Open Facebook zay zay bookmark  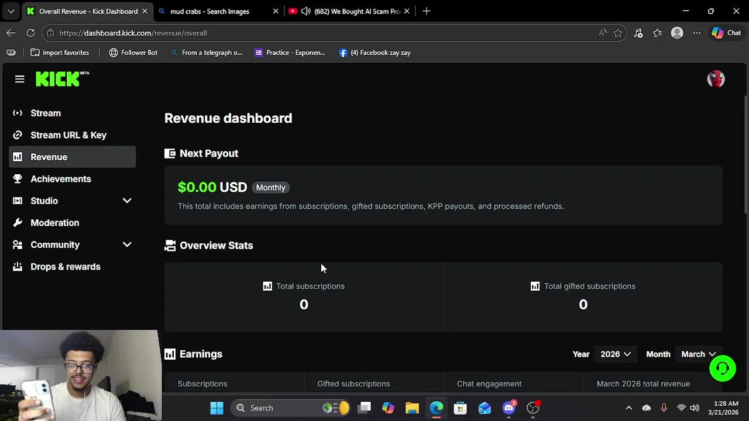click(x=375, y=53)
